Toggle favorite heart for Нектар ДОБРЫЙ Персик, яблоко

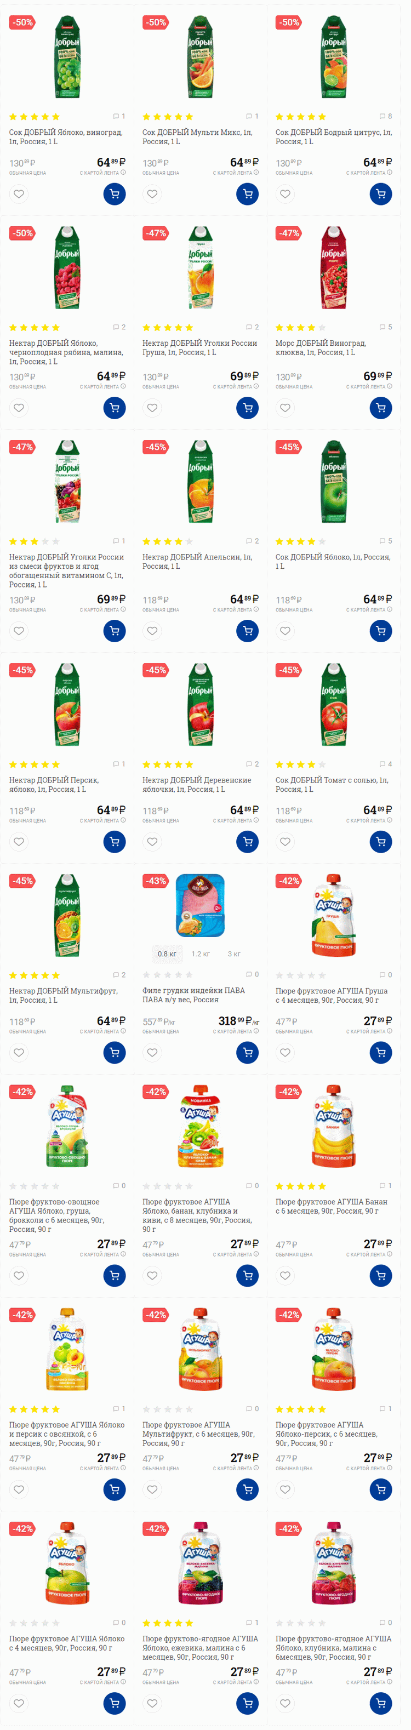[x=19, y=842]
